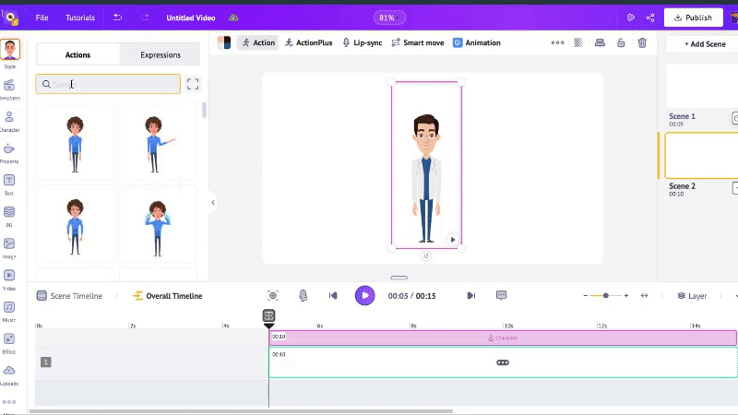Click the share icon in the header
738x415 pixels.
tap(650, 18)
